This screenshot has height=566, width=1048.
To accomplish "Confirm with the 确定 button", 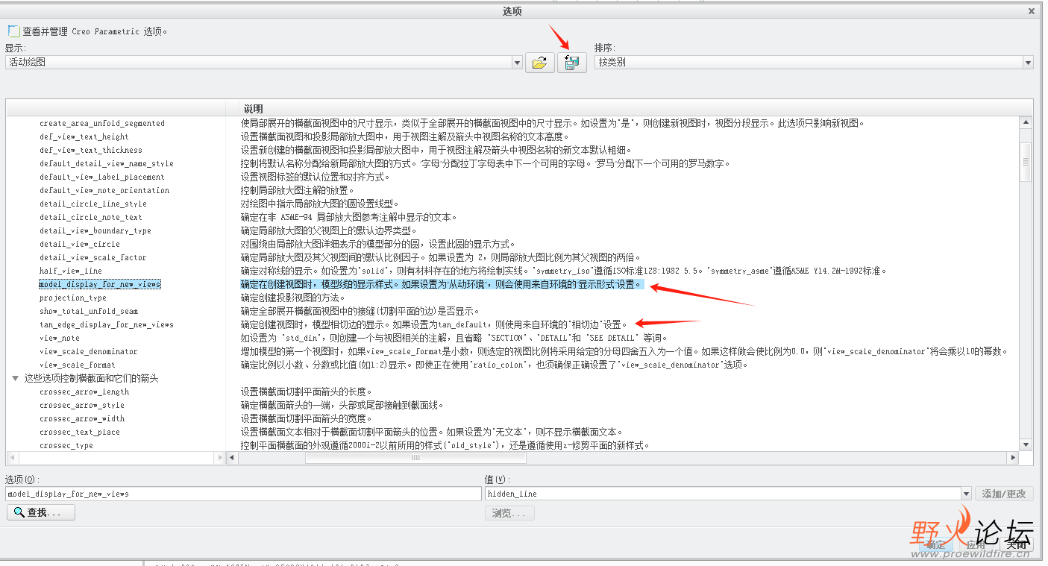I will [x=935, y=544].
